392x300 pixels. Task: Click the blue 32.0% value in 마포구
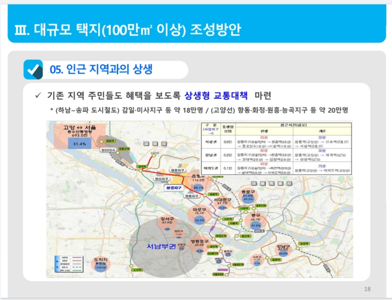(199, 220)
